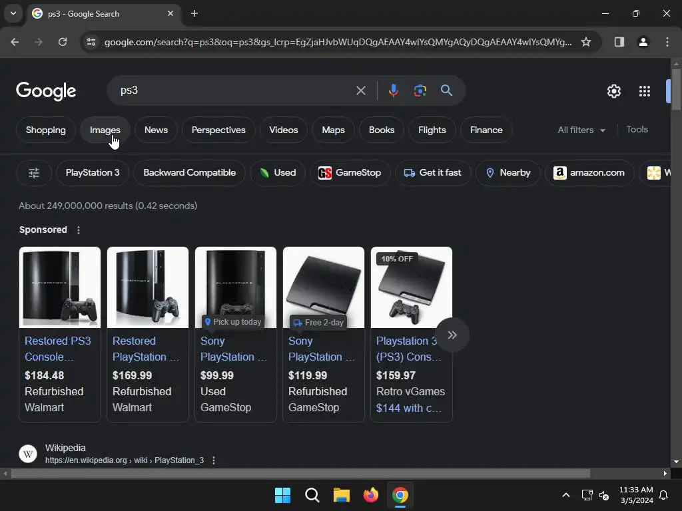Open the Restored PS3 Console listing link
Image resolution: width=682 pixels, height=511 pixels.
[x=58, y=349]
